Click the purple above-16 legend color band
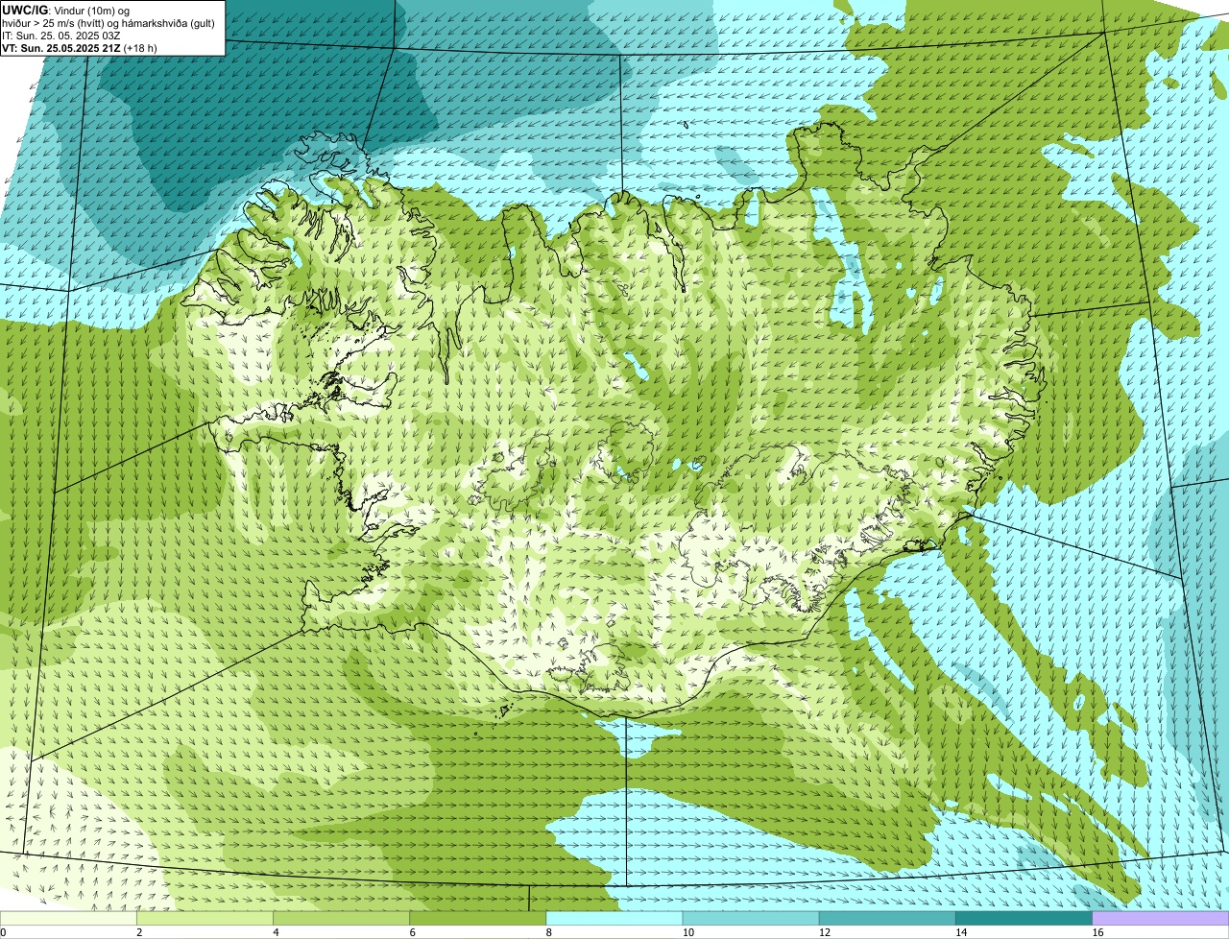The image size is (1229, 939). (1160, 918)
